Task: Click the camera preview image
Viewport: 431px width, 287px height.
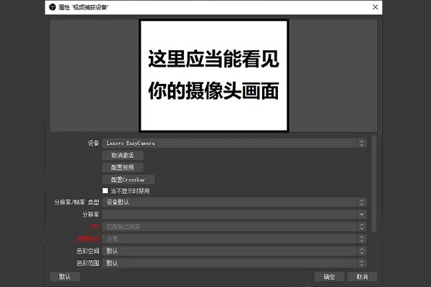Action: point(214,75)
